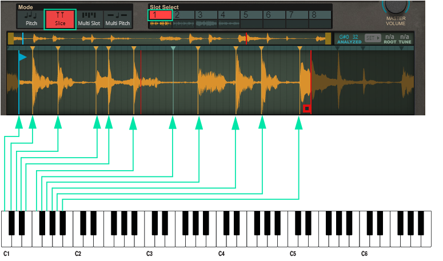The height and width of the screenshot is (261, 443).
Task: Click right yellow handle of overview waveform
Action: click(x=328, y=39)
